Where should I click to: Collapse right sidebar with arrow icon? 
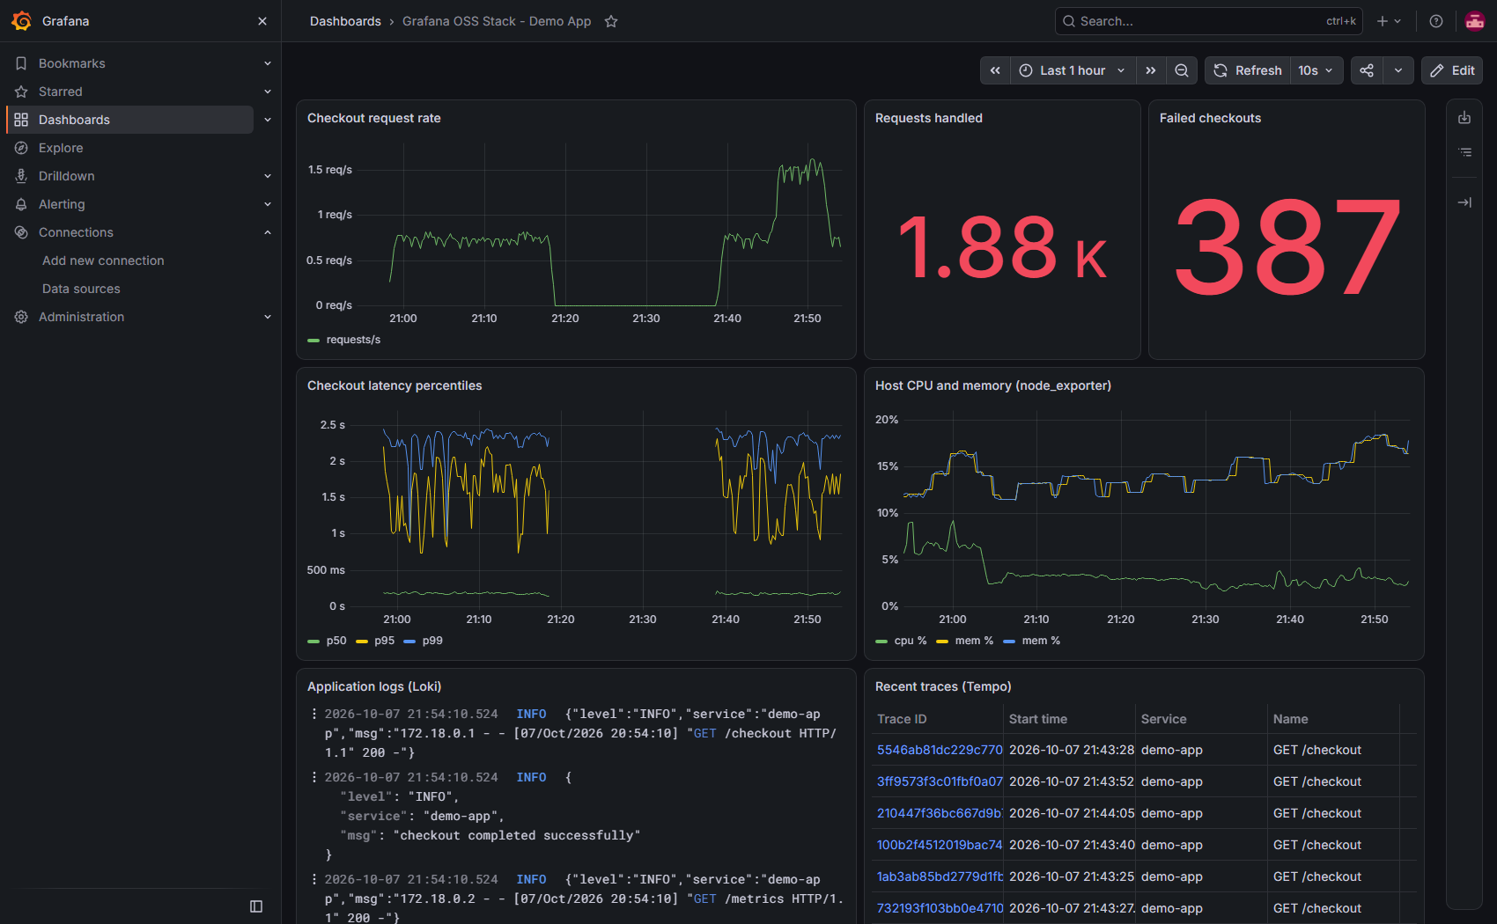coord(1464,202)
